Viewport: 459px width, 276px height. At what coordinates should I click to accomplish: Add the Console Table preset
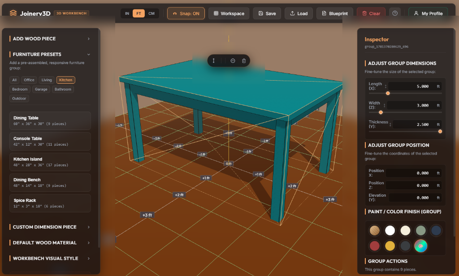coord(50,142)
